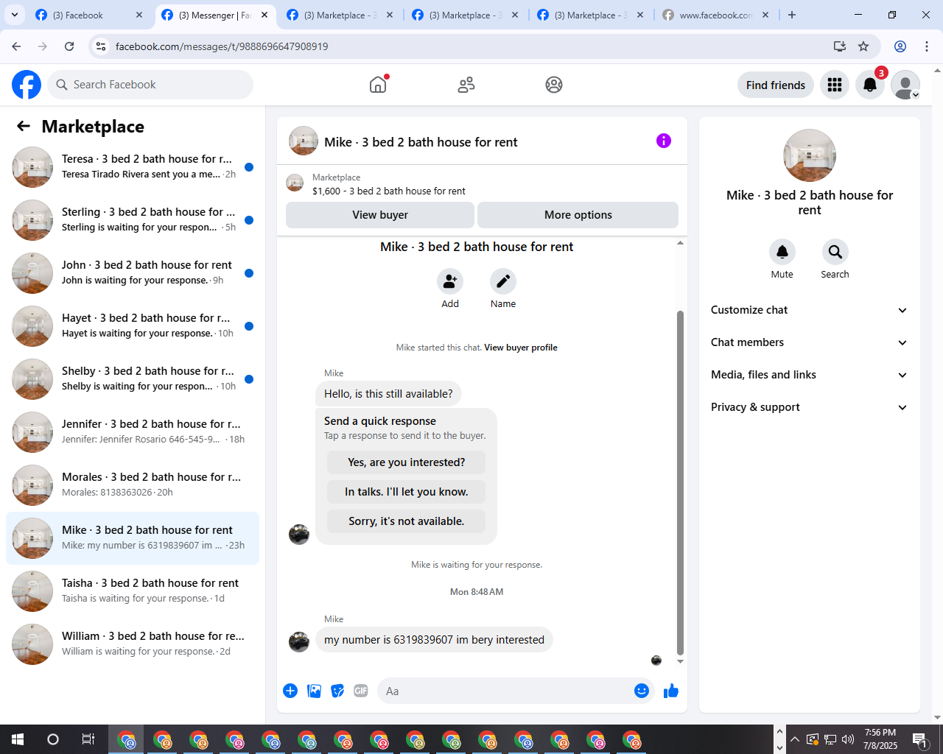Open Shelby's conversation in the list
The image size is (943, 754).
(133, 379)
